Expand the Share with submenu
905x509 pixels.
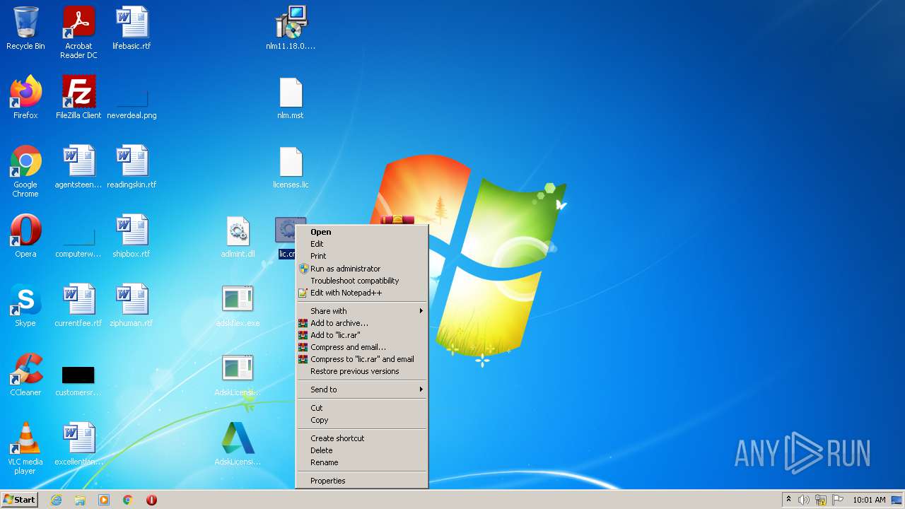coord(362,311)
